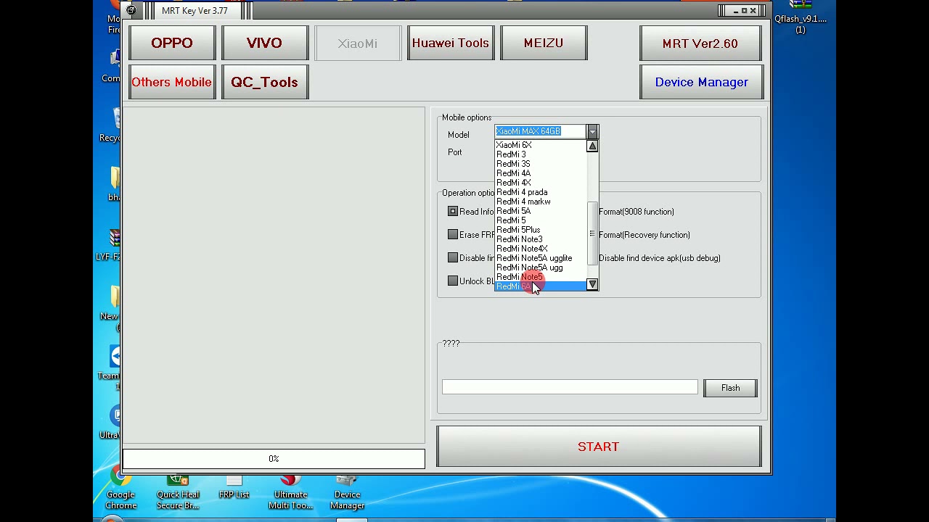Open Quick Heal Secure Browser shortcut
Screen dimensions: 929x522
click(178, 492)
